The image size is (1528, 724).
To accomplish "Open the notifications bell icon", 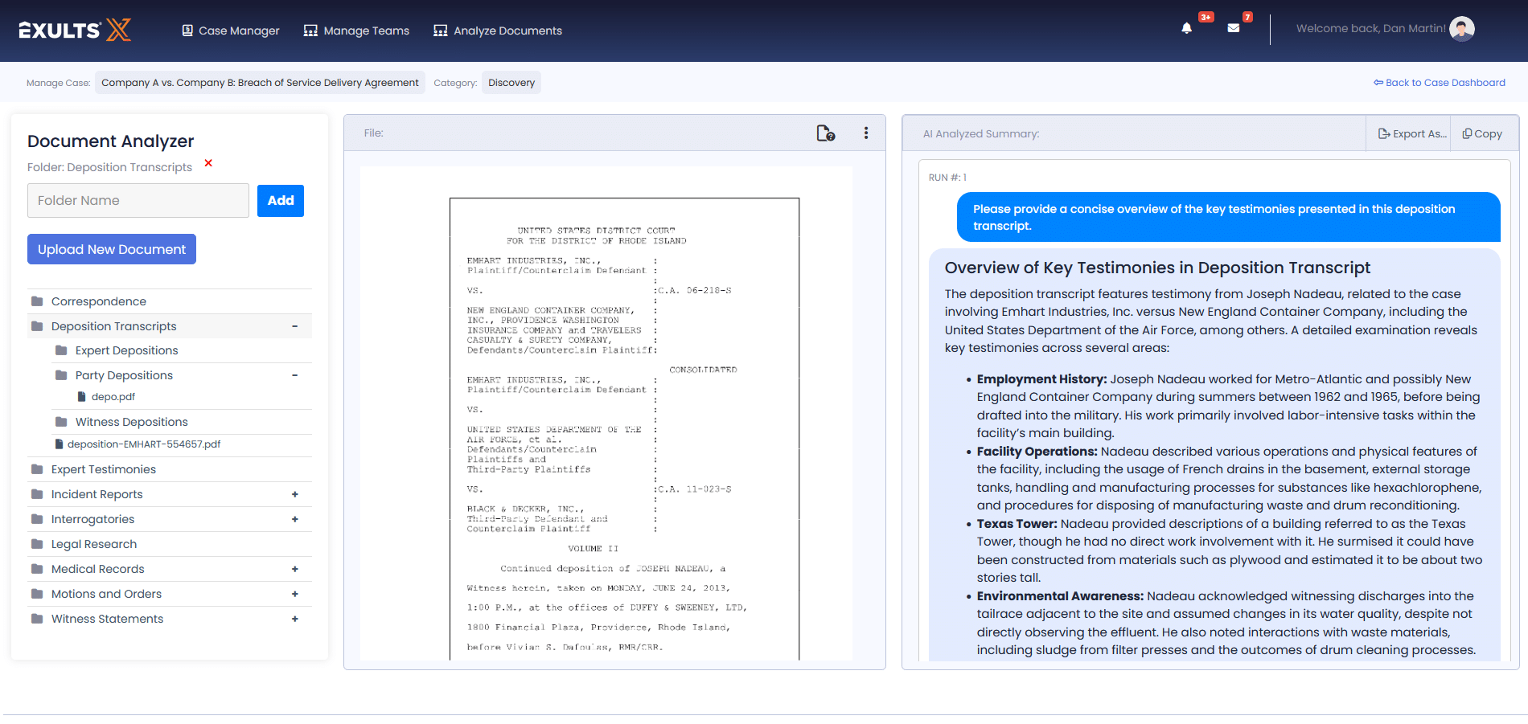I will click(x=1186, y=29).
